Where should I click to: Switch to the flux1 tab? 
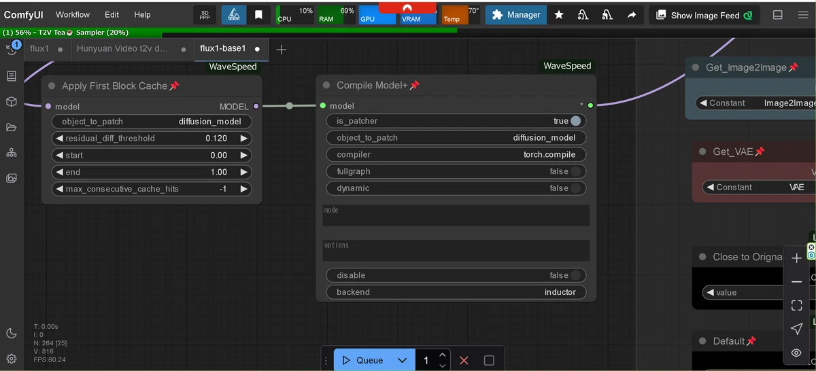pyautogui.click(x=39, y=49)
